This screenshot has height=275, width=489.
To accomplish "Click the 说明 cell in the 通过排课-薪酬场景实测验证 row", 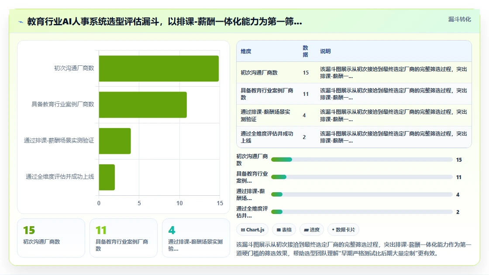I will click(393, 115).
